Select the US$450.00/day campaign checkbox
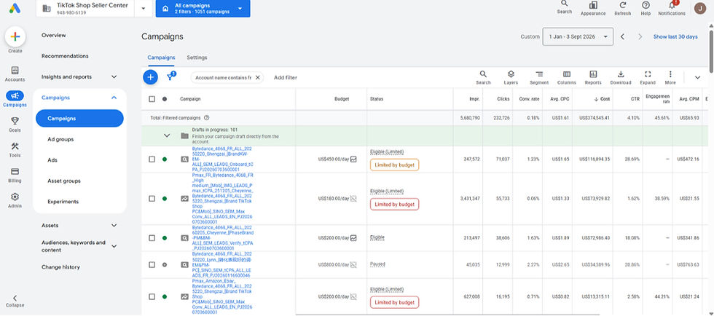The image size is (714, 316). click(x=152, y=159)
